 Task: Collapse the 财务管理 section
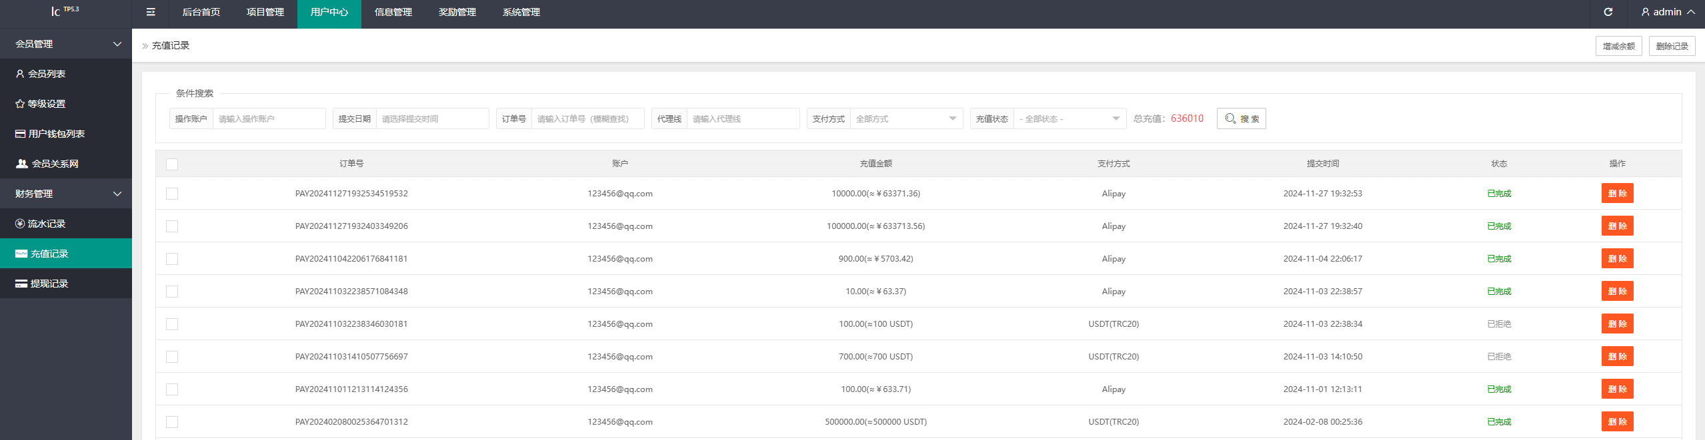pos(66,194)
